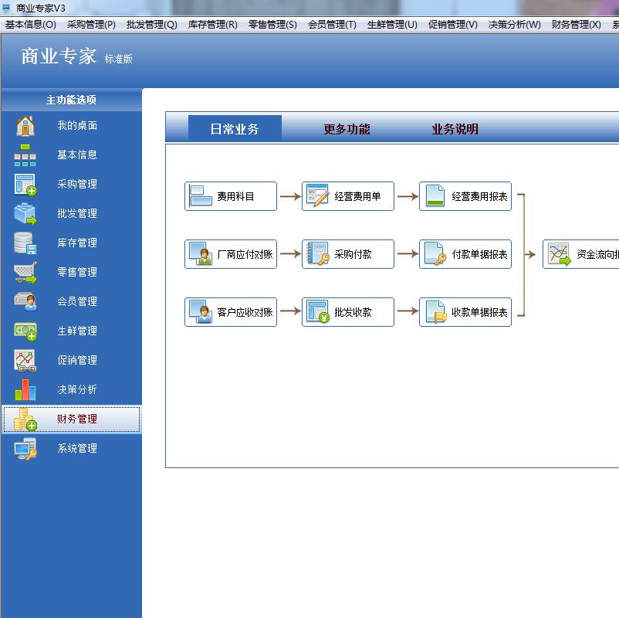The image size is (619, 618).
Task: Open the 收款单据报表 flag document icon
Action: click(435, 312)
